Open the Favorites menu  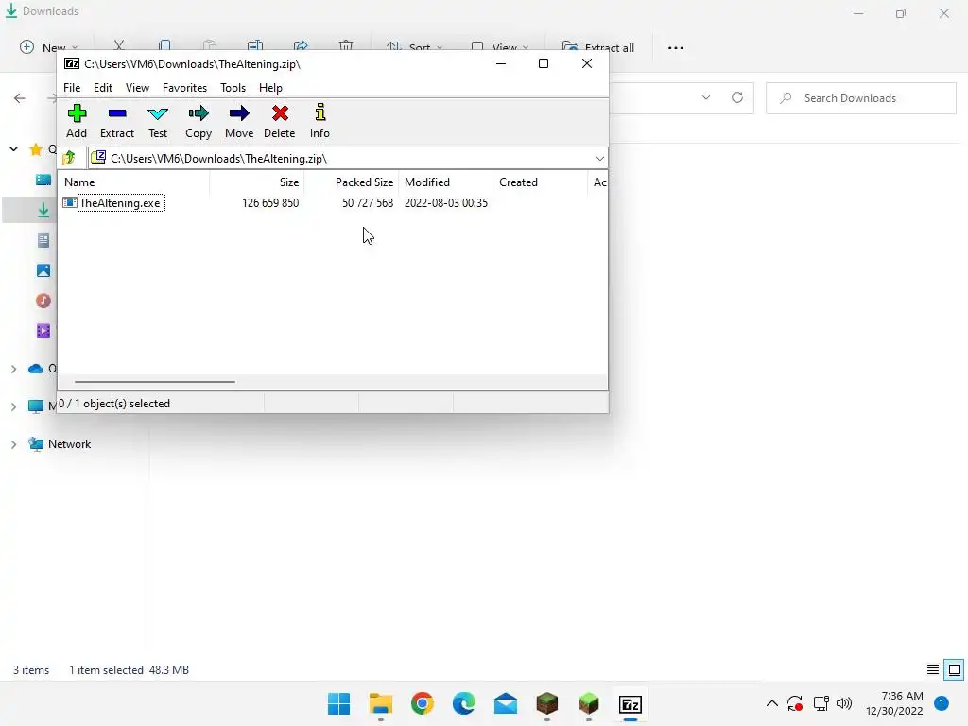tap(184, 88)
